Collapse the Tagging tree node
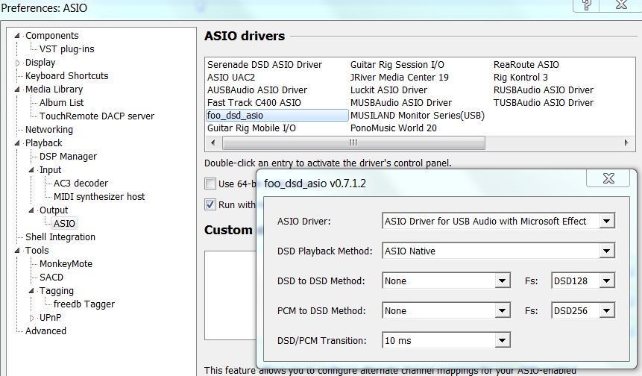Viewport: 642px width, 376px height. [x=31, y=291]
